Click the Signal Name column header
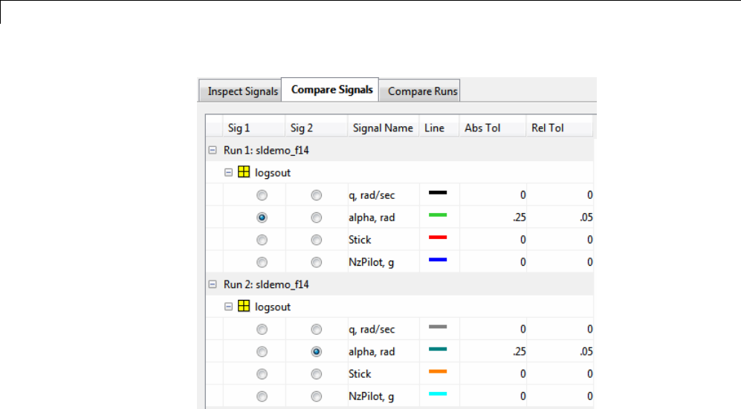Screen dimensions: 741x409 [x=383, y=128]
